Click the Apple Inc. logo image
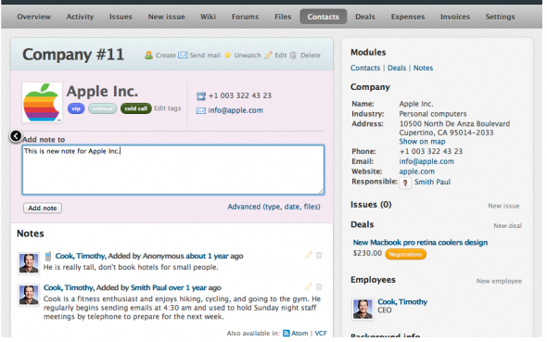The height and width of the screenshot is (342, 547). point(42,102)
